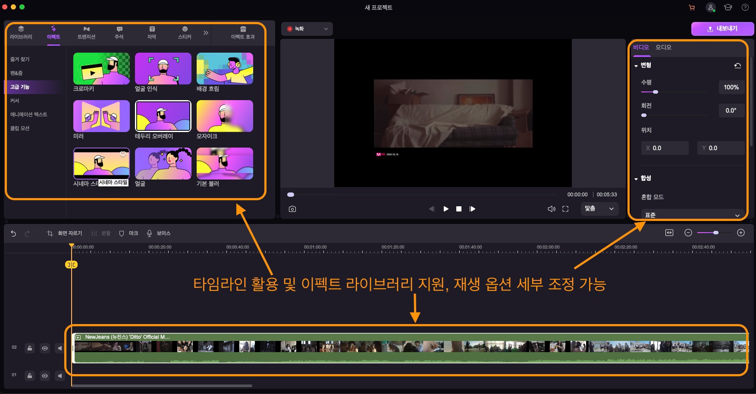This screenshot has height=394, width=756.
Task: Take a snapshot with the camera icon
Action: [x=292, y=209]
